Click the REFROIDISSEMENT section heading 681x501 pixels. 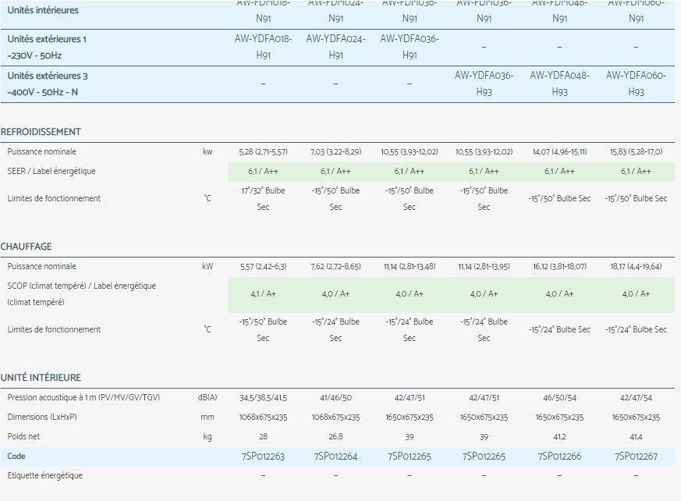(x=41, y=132)
